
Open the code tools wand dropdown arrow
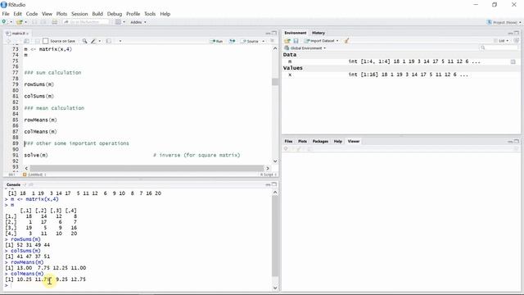100,41
